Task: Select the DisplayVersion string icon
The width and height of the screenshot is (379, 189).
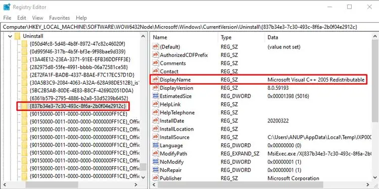Action: coord(156,88)
